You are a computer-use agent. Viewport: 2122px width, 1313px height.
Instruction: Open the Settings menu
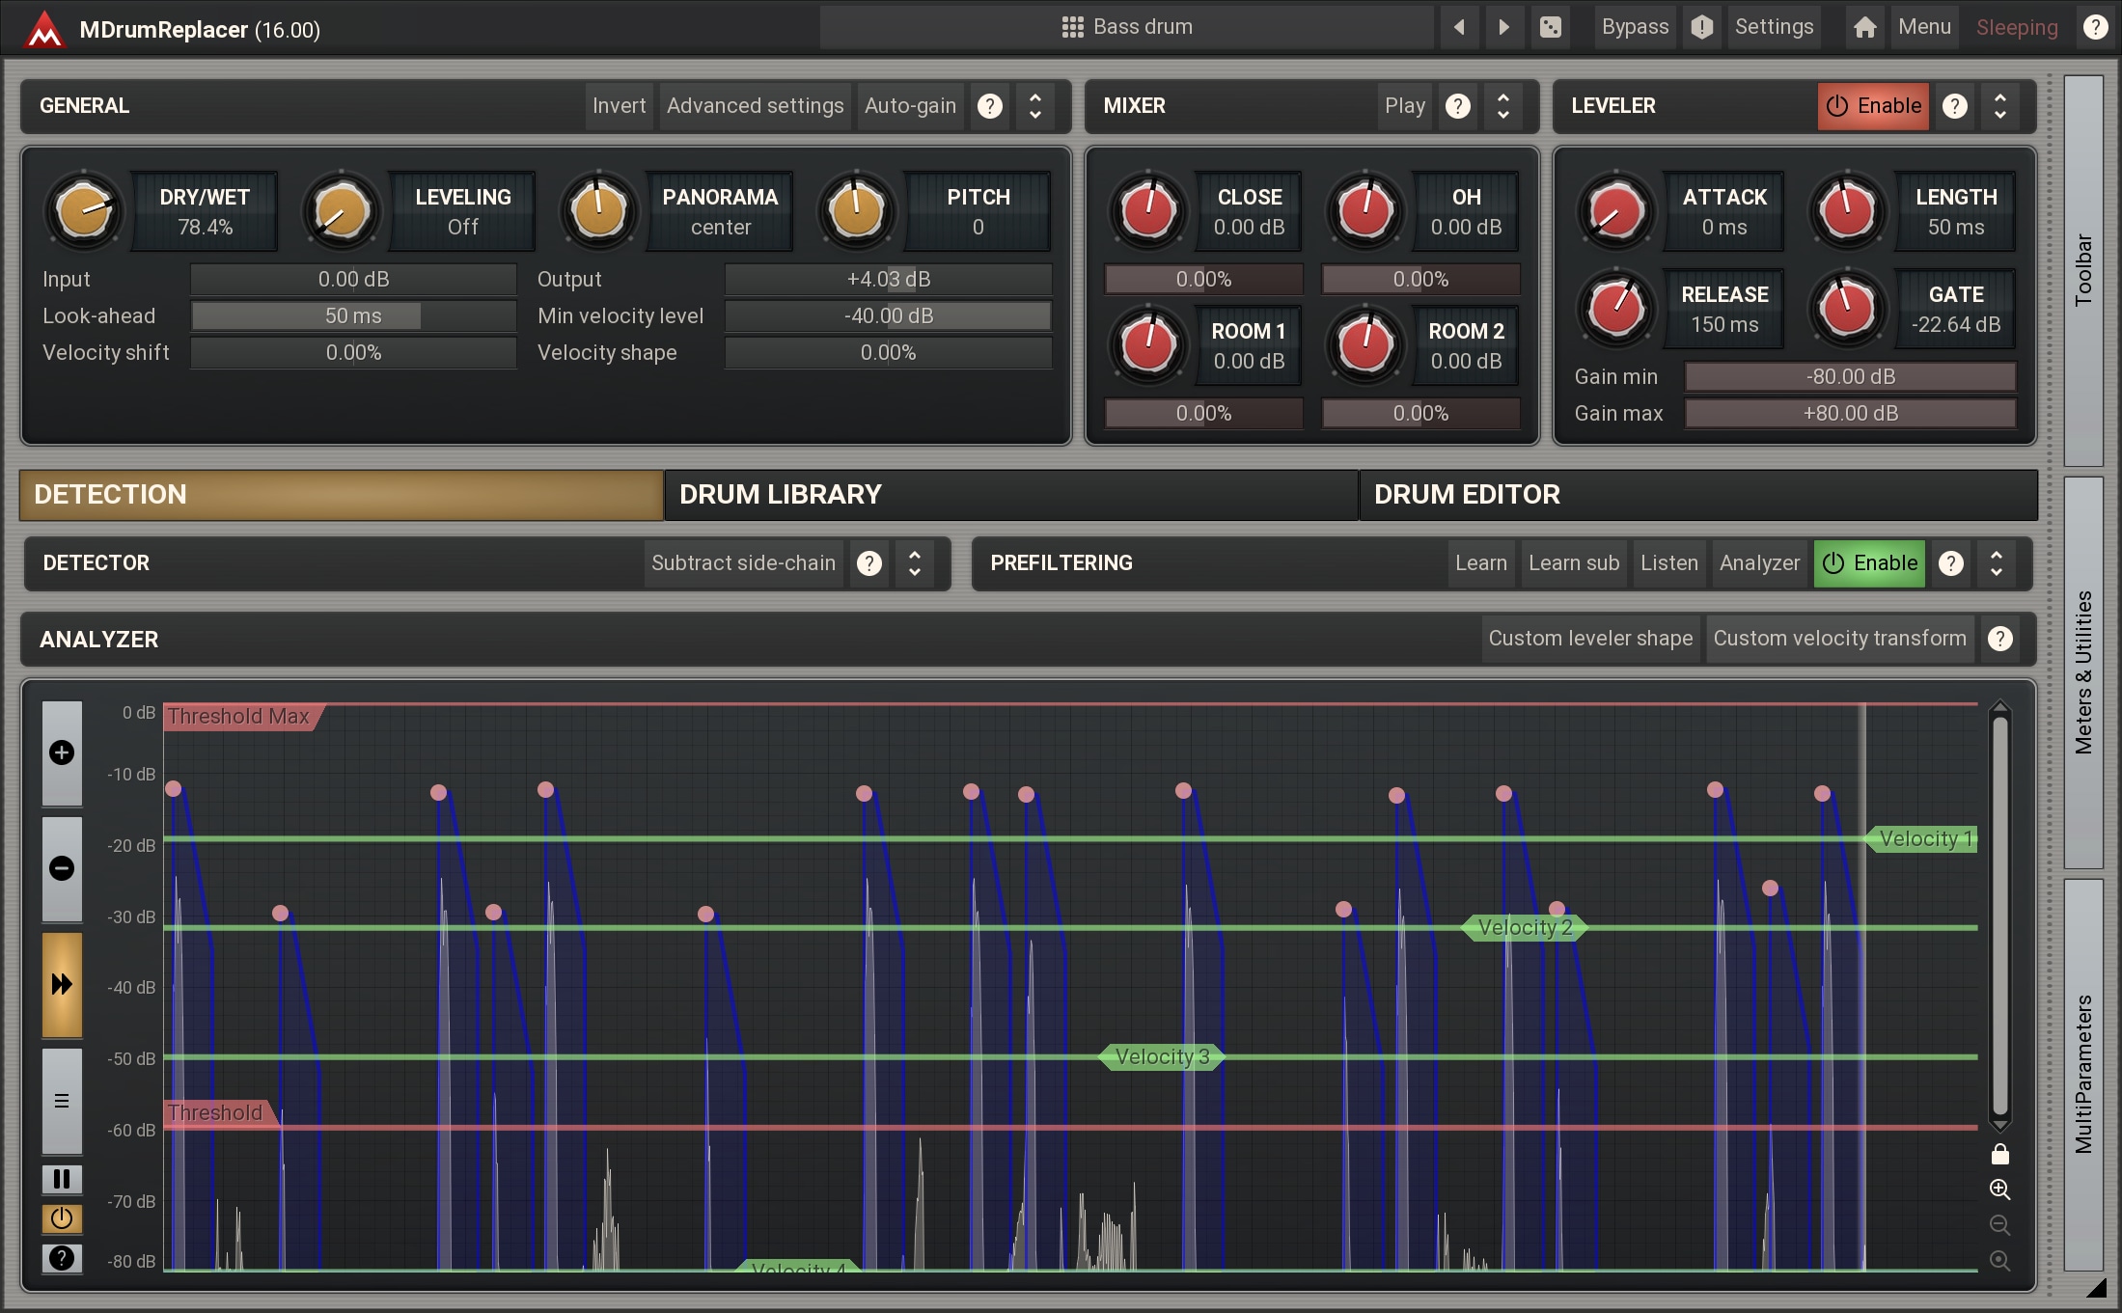1774,27
